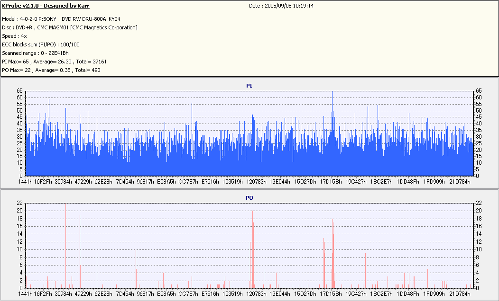Click the PO x-axis label 96817h

point(145,294)
